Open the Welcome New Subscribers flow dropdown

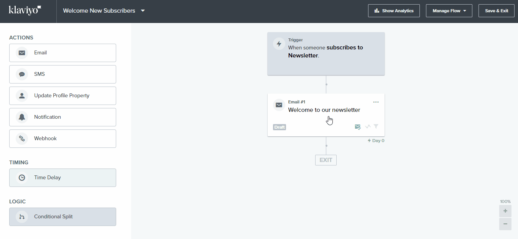[x=142, y=11]
